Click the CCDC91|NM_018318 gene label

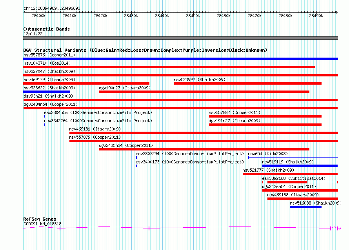pos(42,224)
